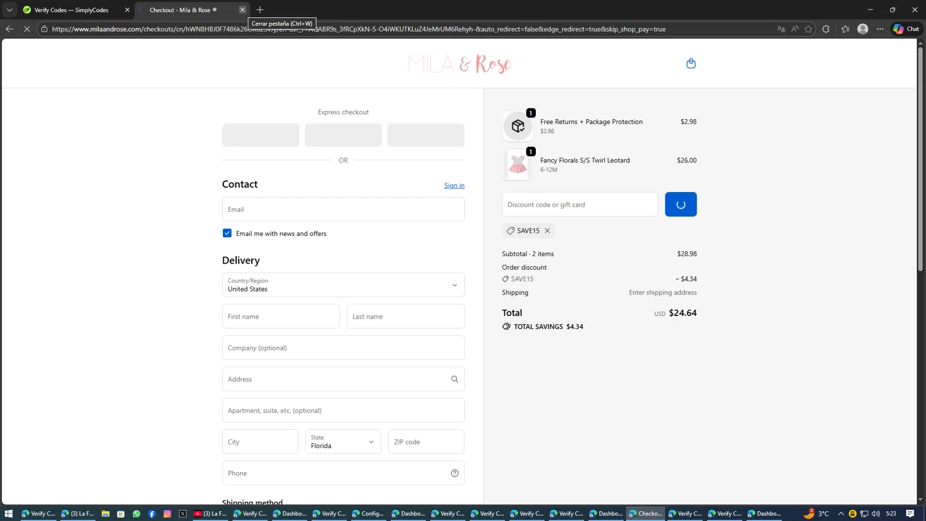Close the Verify Codes — SimplyCodes tab

[x=127, y=10]
